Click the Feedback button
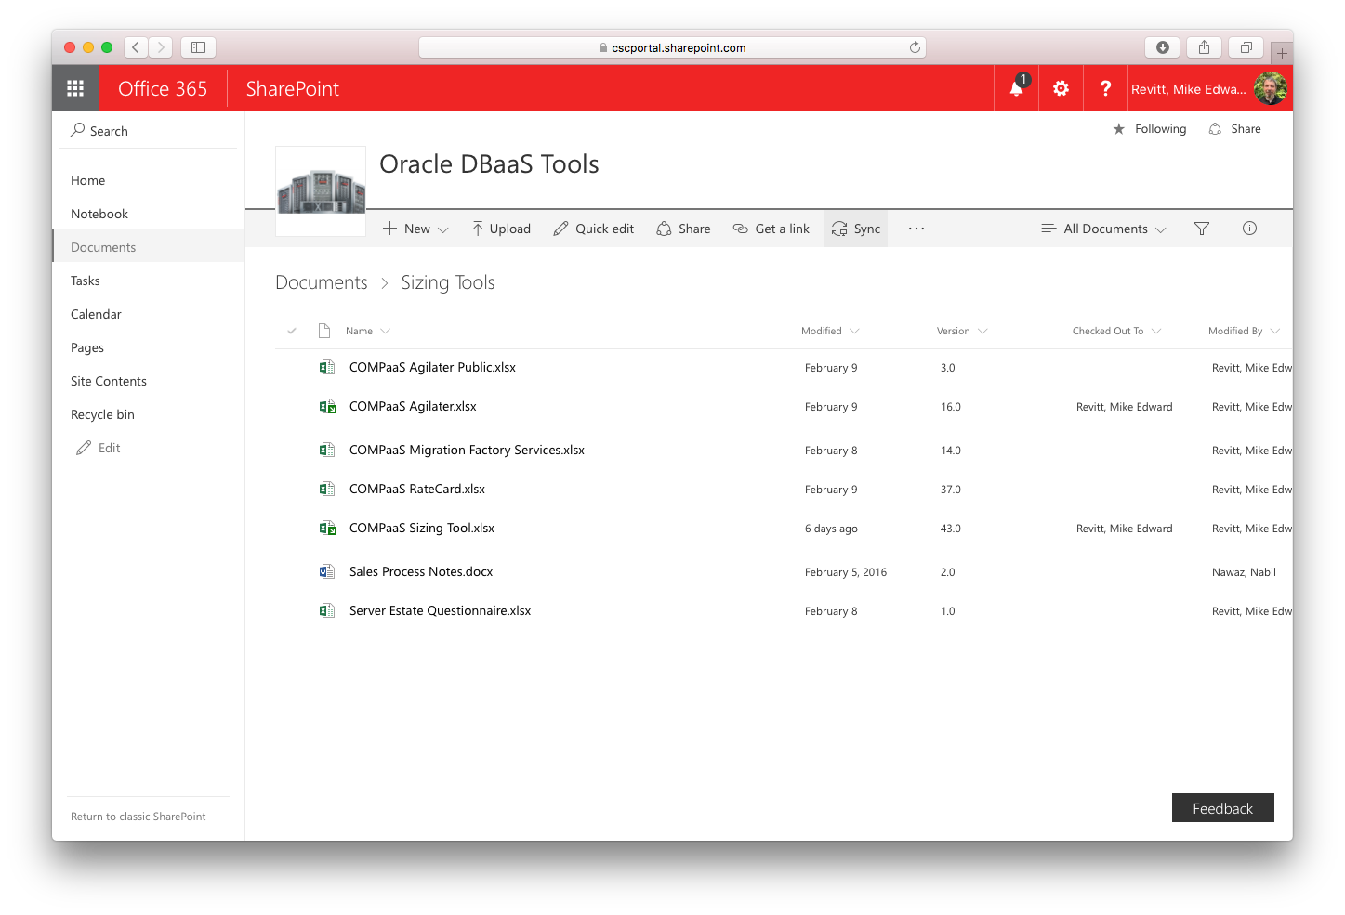Viewport: 1345px width, 915px height. click(1222, 808)
